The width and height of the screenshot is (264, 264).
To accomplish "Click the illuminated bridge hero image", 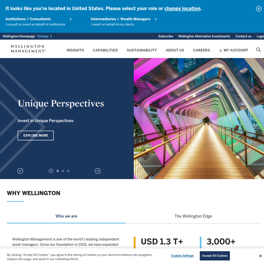I will pyautogui.click(x=199, y=118).
